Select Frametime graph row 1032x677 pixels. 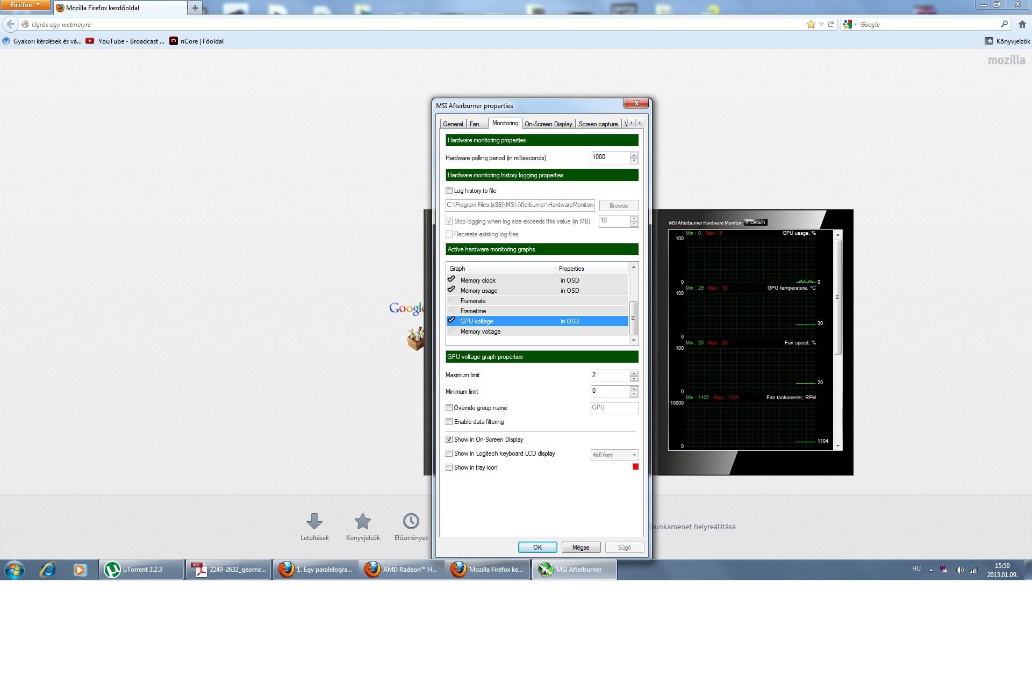point(537,311)
